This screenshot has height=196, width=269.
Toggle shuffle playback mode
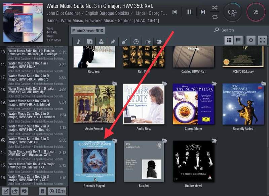click(215, 7)
